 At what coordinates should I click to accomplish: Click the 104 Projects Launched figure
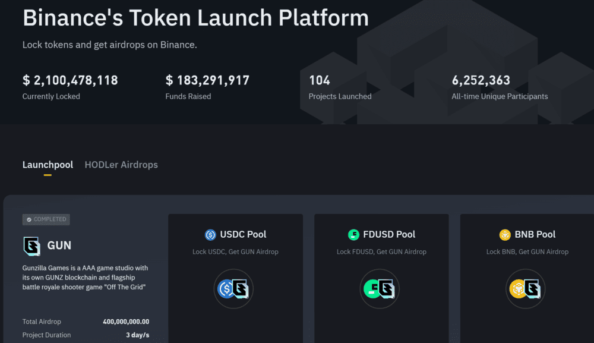click(320, 80)
